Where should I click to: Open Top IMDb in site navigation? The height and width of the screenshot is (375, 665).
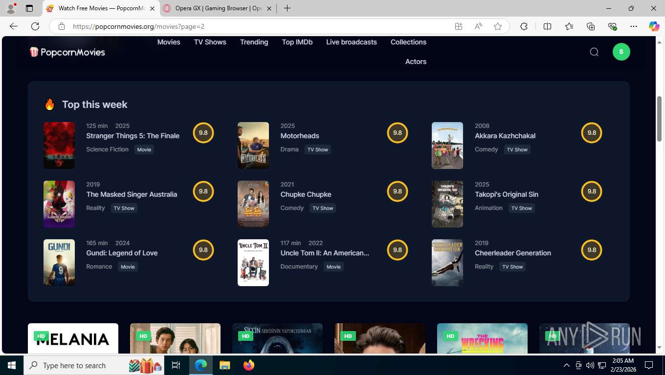click(x=297, y=42)
